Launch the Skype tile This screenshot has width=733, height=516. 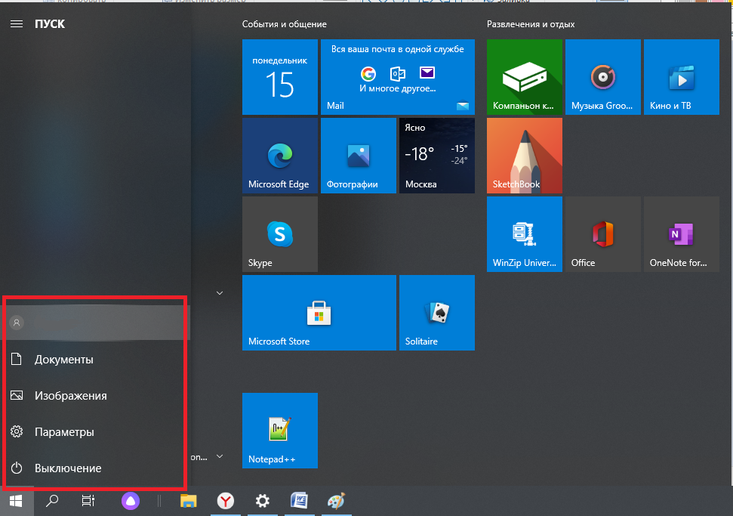click(280, 234)
